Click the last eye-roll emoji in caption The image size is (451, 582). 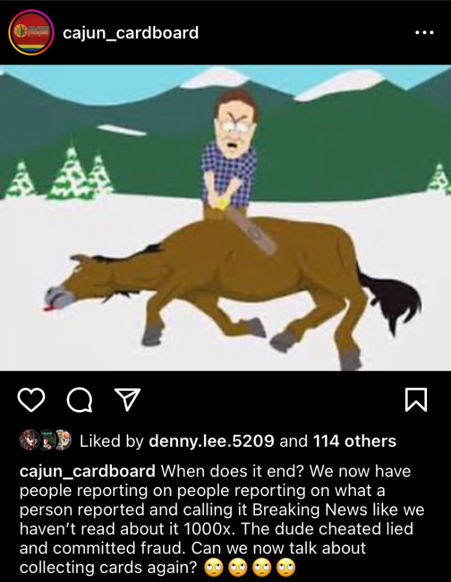click(x=287, y=568)
